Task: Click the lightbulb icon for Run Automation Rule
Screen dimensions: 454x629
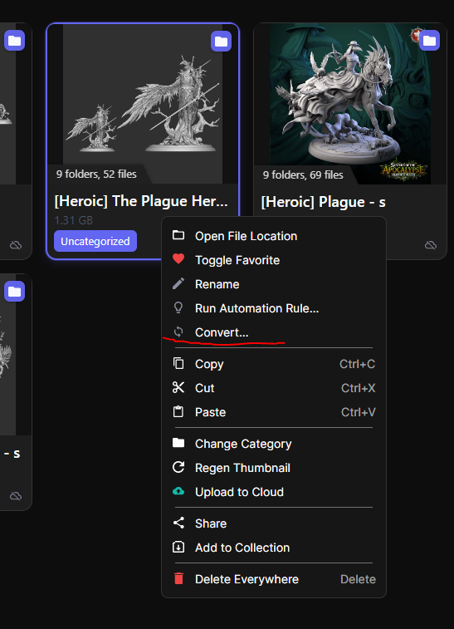Action: tap(178, 307)
